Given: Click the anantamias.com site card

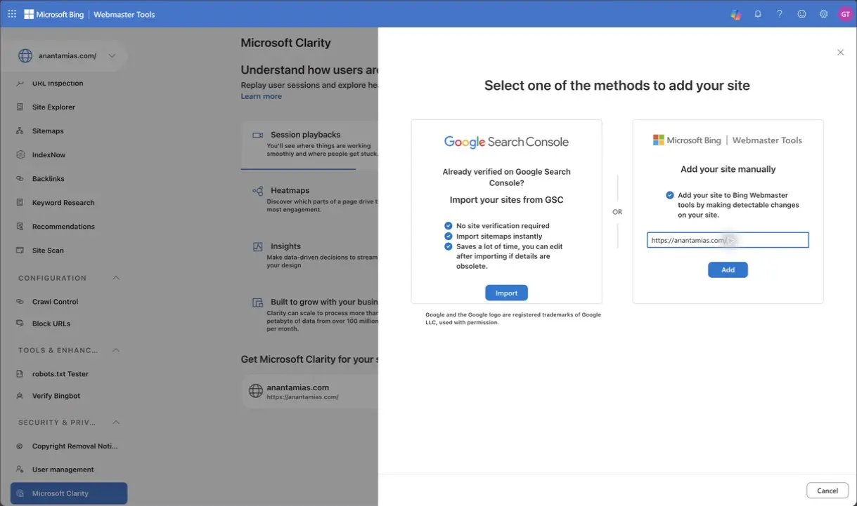Looking at the screenshot, I should tap(310, 392).
